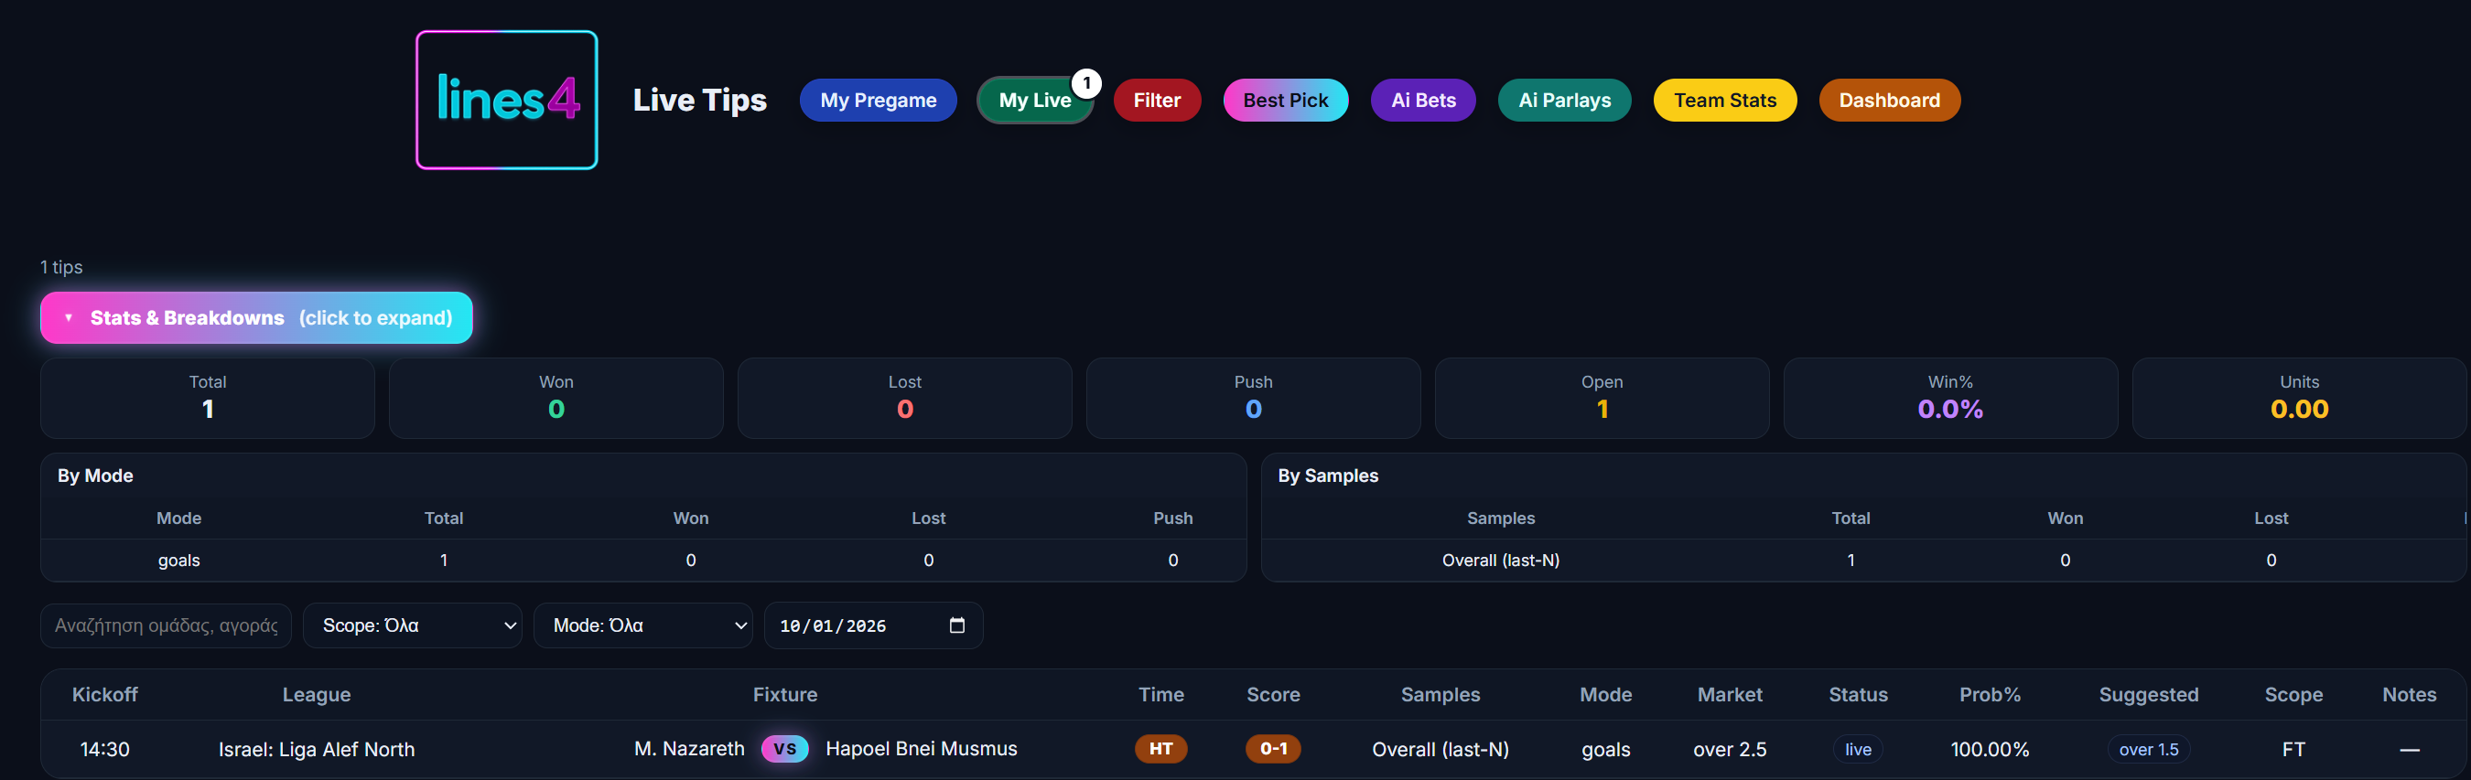Click the By Samples section heading

(1328, 475)
